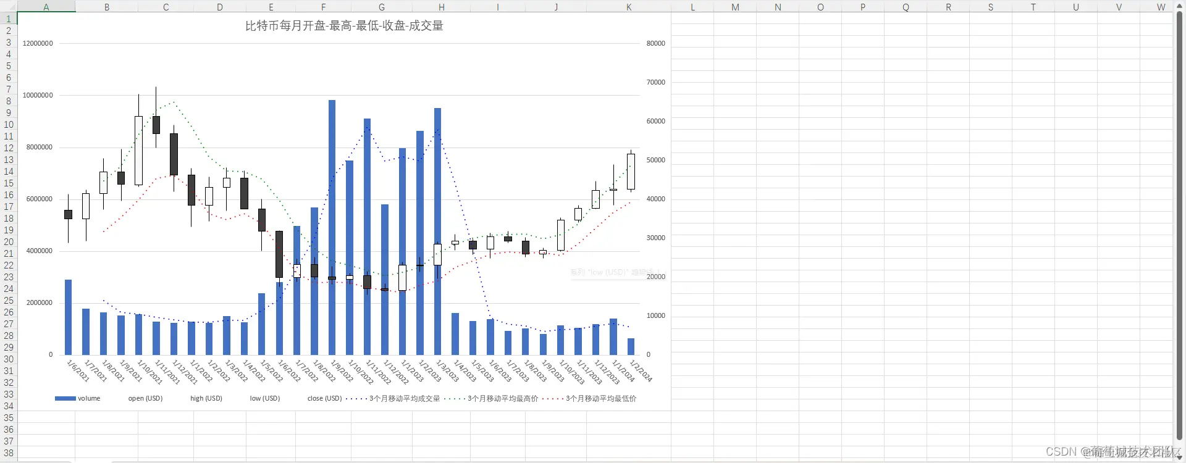The width and height of the screenshot is (1186, 463).
Task: Click the 1/6/2021 date axis label
Action: pos(78,371)
